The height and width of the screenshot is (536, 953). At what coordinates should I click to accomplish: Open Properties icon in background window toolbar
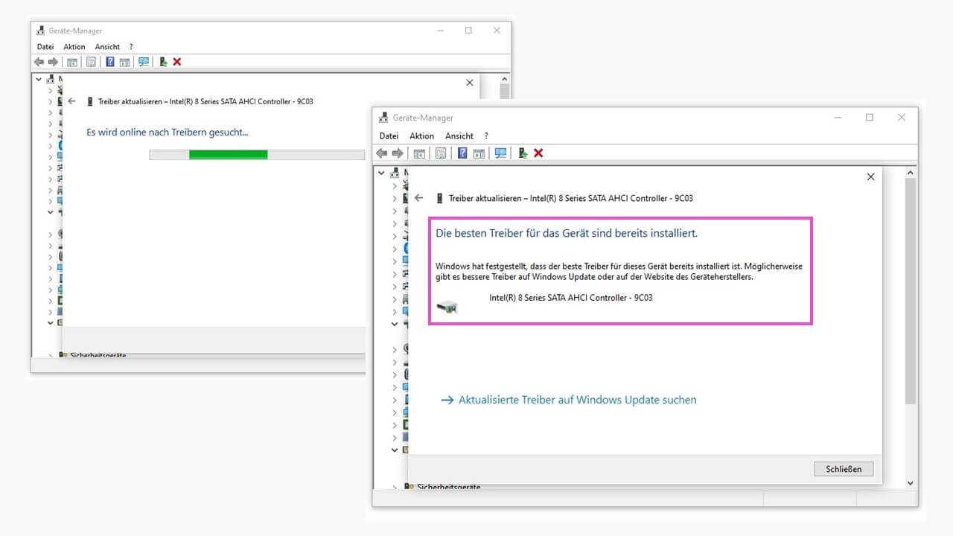[91, 62]
